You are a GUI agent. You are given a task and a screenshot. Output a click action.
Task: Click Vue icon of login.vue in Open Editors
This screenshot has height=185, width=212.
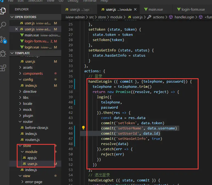[x=22, y=47]
